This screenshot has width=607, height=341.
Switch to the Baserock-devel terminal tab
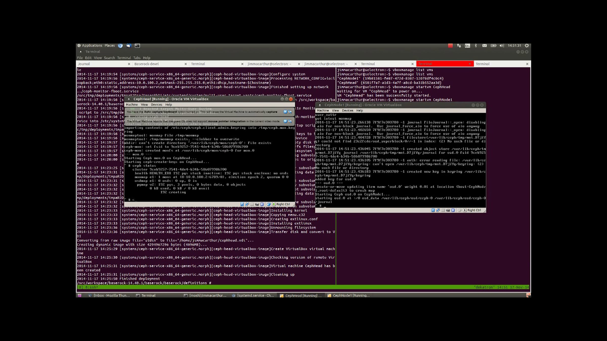[160, 64]
